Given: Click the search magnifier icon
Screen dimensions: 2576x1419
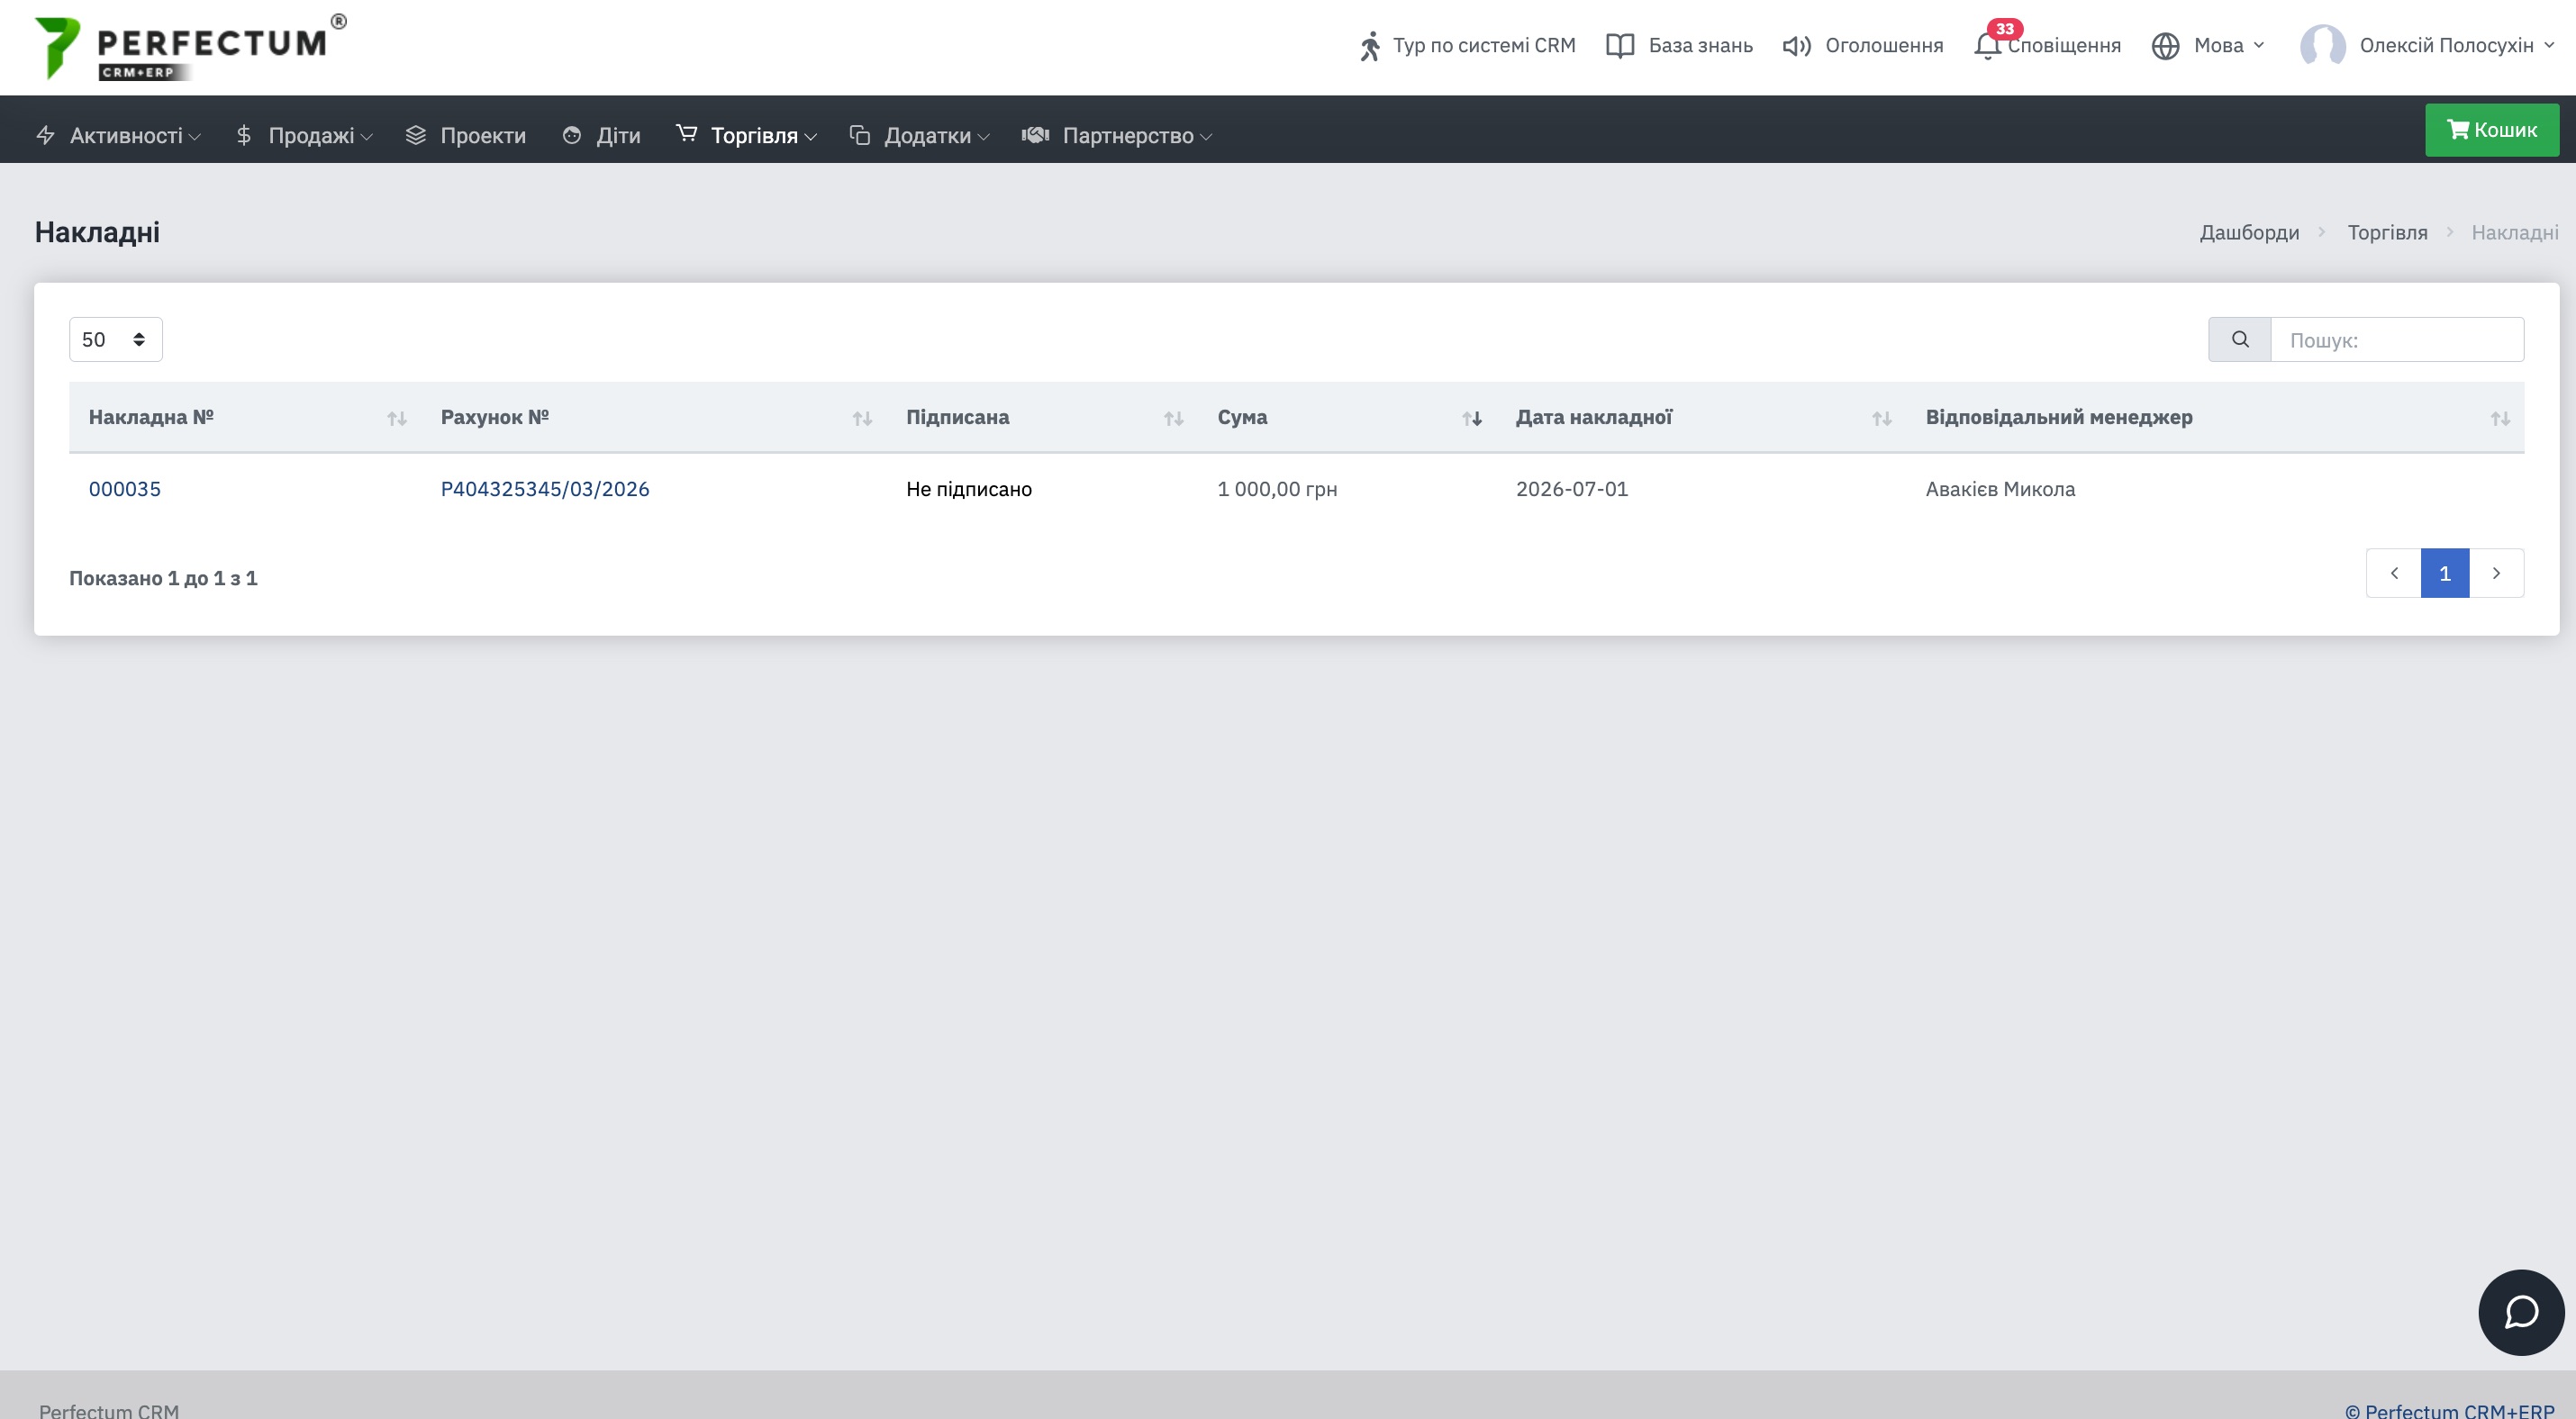Looking at the screenshot, I should pyautogui.click(x=2240, y=339).
